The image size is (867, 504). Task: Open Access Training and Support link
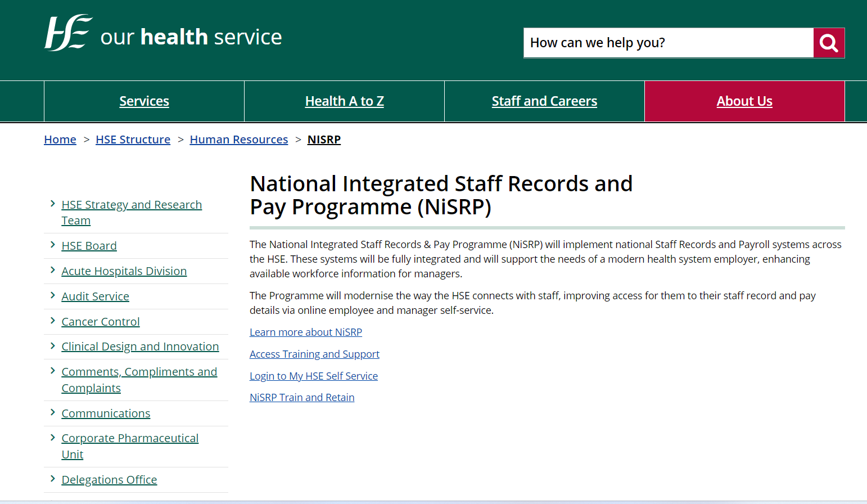point(314,354)
